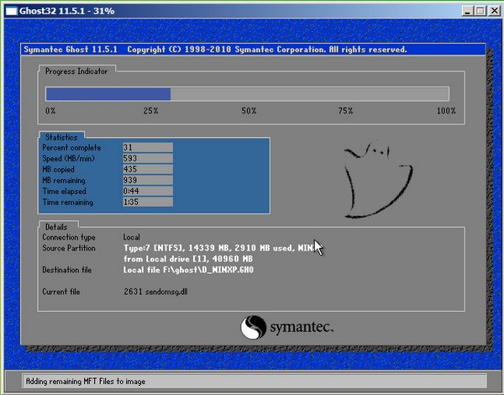Select the Time elapsed value field

pyautogui.click(x=147, y=192)
